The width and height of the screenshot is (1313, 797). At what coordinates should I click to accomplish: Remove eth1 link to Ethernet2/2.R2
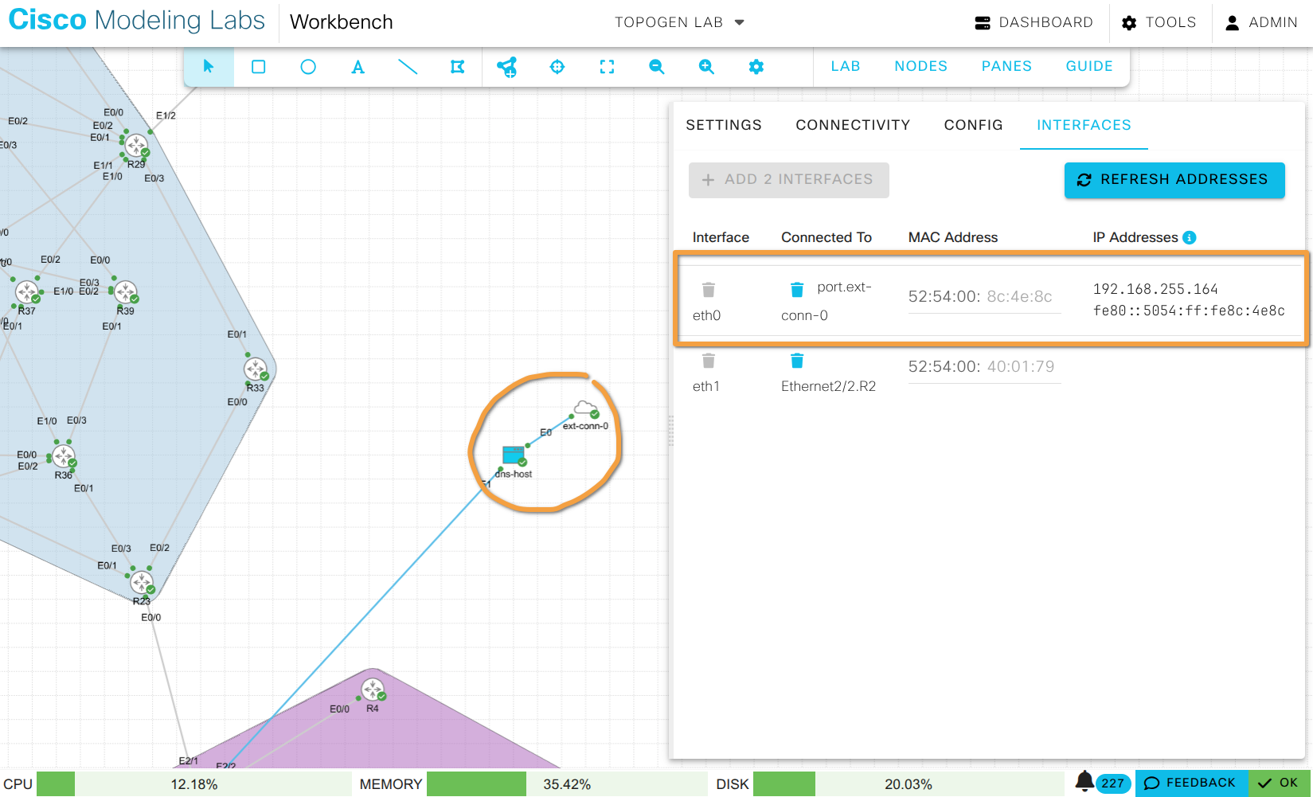[x=797, y=361]
